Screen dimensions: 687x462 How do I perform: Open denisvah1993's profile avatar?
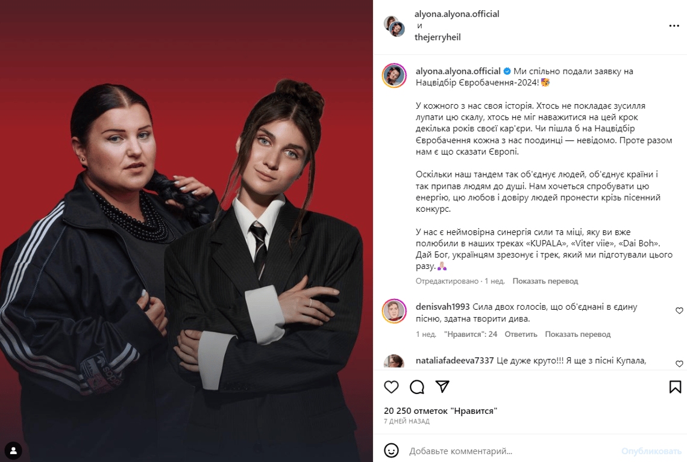[394, 312]
